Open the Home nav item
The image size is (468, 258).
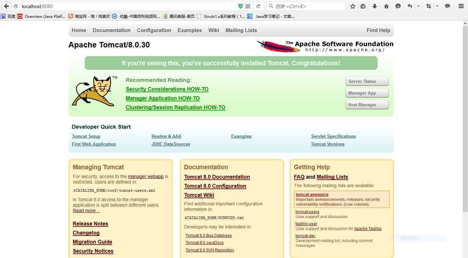click(x=79, y=30)
